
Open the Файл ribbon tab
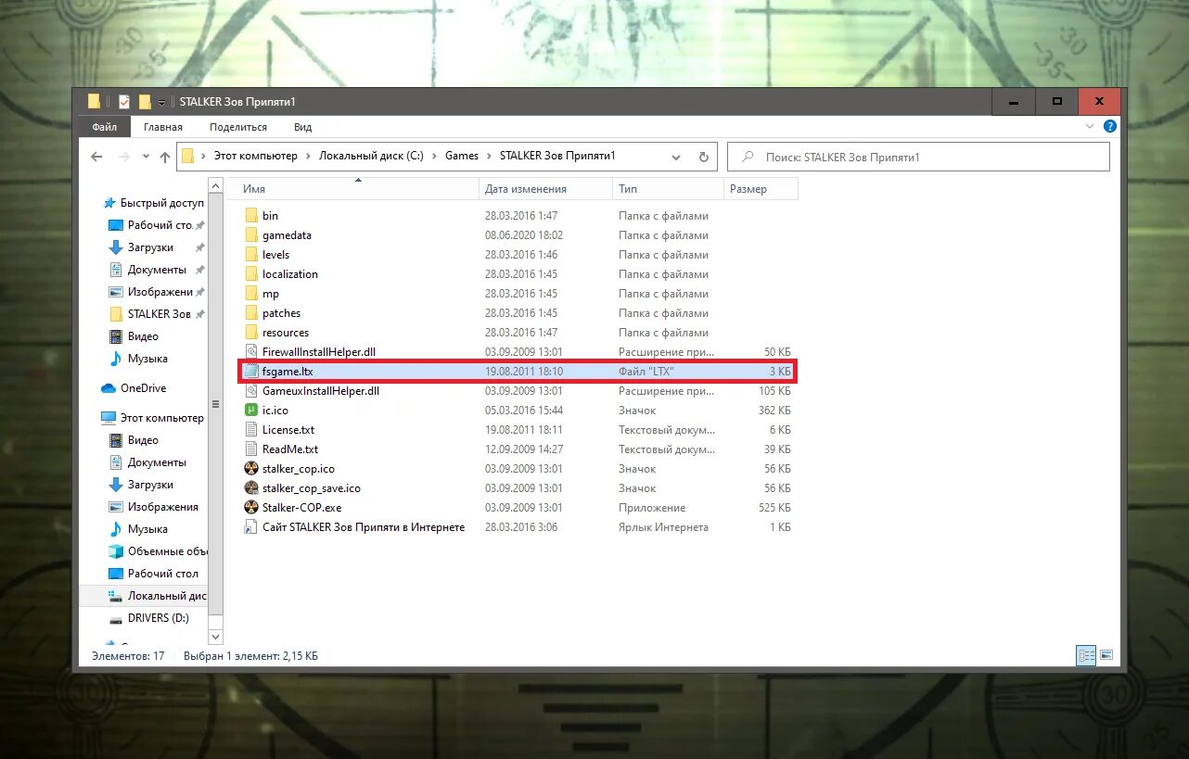point(104,127)
